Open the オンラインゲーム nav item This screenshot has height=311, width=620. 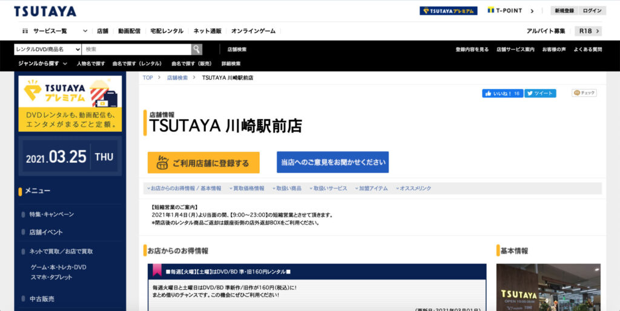(x=254, y=31)
